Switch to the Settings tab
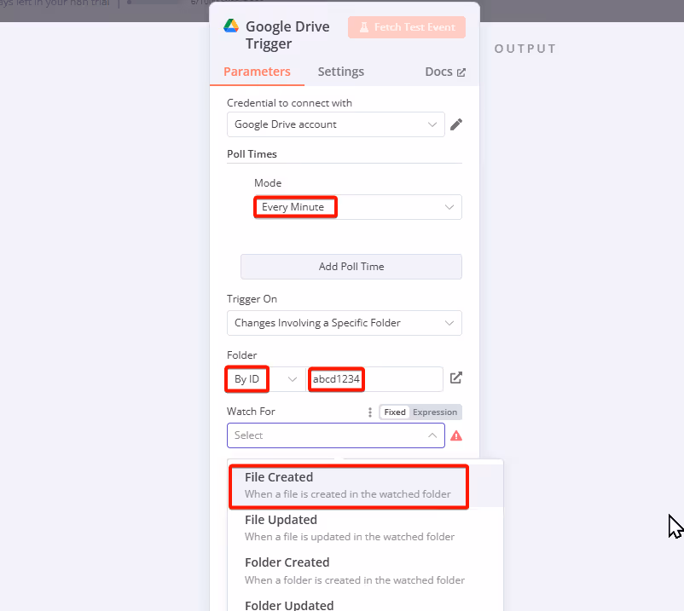The width and height of the screenshot is (684, 611). coord(340,72)
